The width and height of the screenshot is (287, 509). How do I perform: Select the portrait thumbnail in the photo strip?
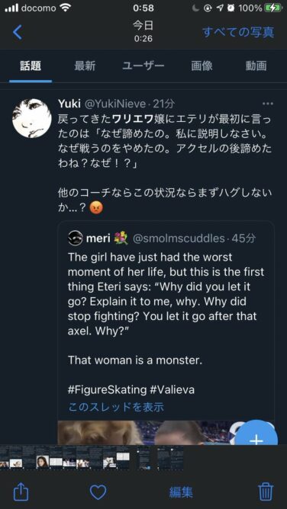coord(42,461)
